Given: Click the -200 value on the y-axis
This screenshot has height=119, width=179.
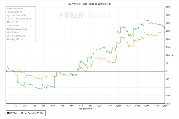Looking at the screenshot, I should [x=168, y=104].
